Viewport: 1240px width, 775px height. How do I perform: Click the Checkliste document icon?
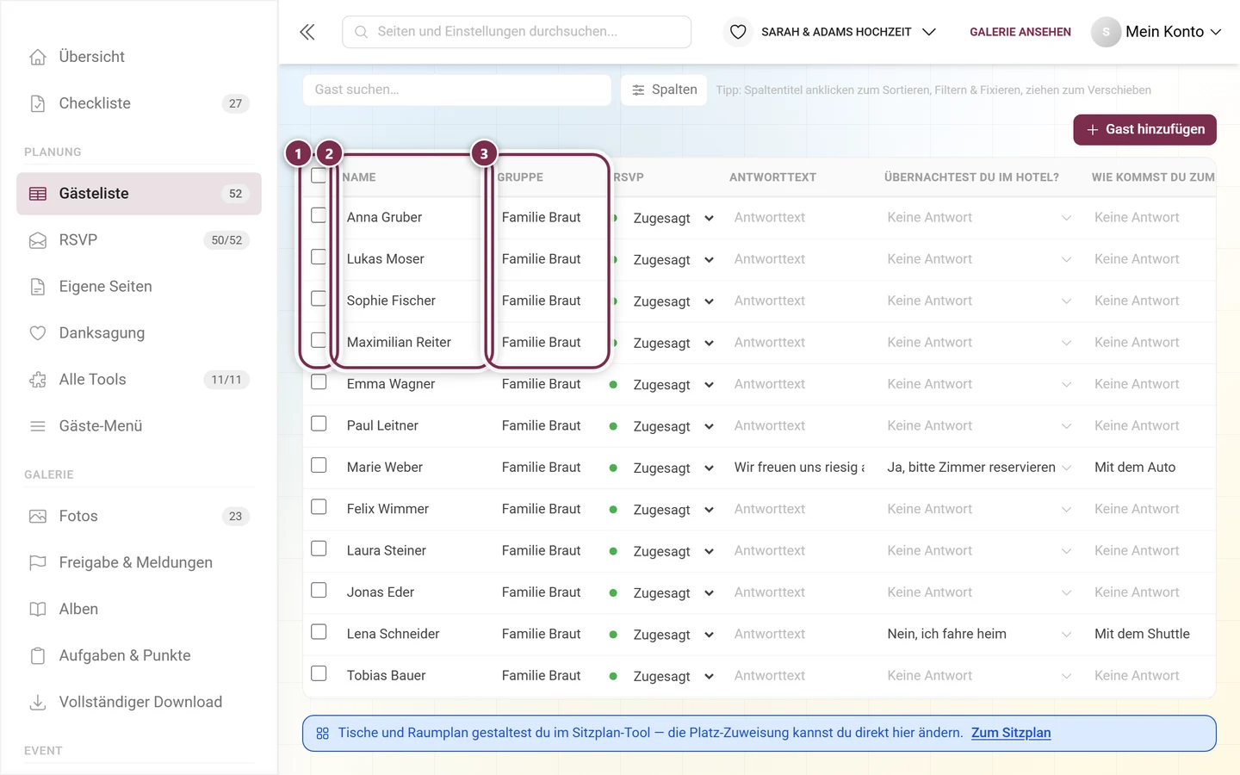click(38, 103)
